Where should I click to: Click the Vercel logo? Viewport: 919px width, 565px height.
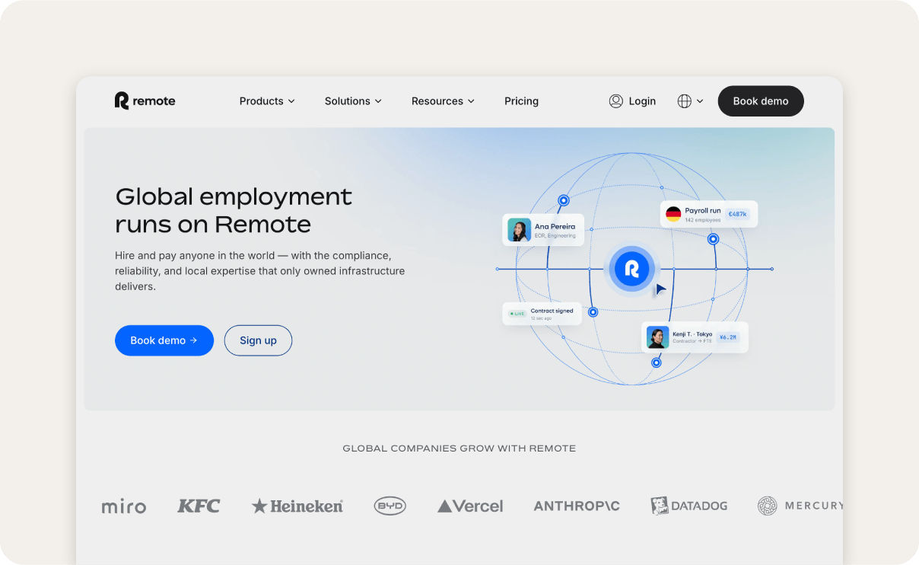[470, 506]
